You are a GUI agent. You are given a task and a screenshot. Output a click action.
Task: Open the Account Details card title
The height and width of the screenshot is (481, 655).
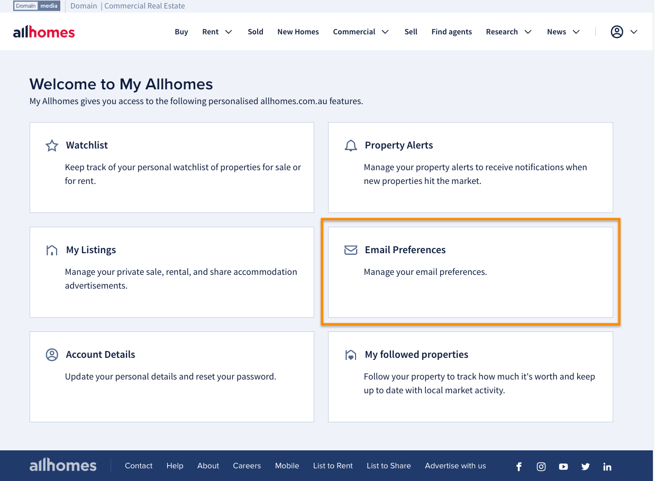click(x=101, y=355)
